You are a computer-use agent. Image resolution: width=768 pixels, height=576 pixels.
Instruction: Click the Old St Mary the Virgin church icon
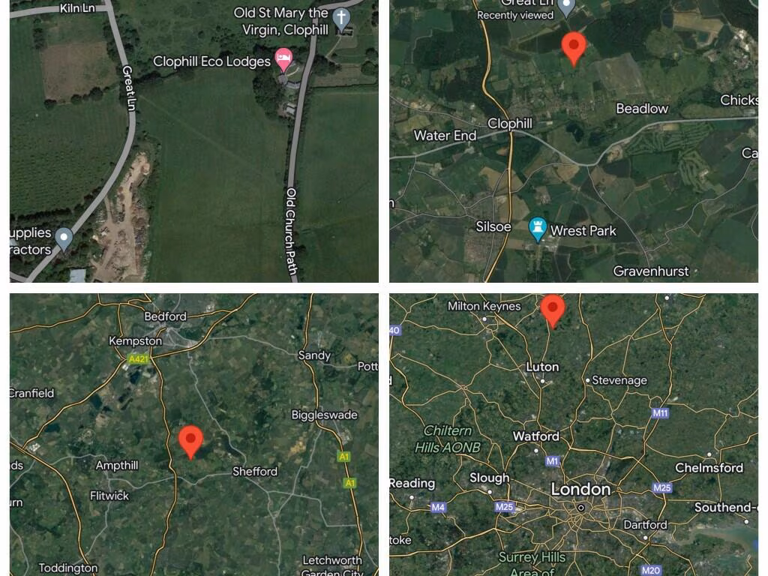click(x=341, y=19)
